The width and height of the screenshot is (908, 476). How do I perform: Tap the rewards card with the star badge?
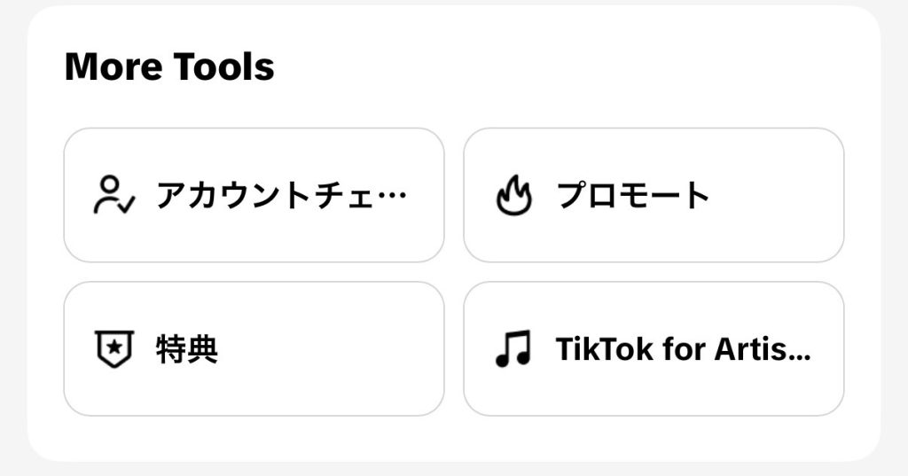tap(254, 349)
